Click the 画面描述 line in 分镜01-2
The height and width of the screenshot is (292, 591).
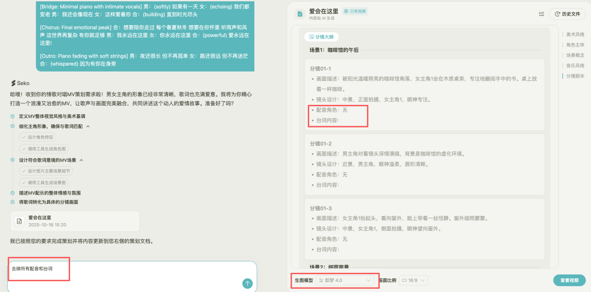(x=391, y=154)
